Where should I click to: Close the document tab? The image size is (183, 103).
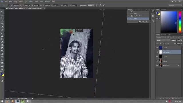point(44,8)
